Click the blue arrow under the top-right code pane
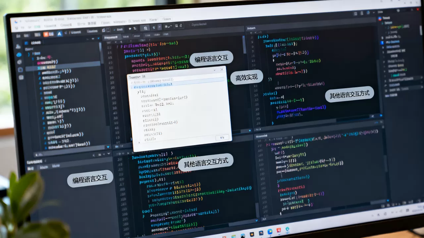Screen dimensions: 424x238 point(381,116)
